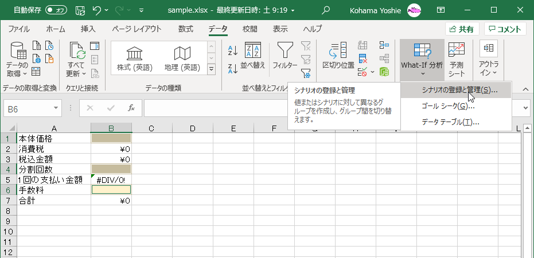Click the コメント comments button

[x=505, y=29]
